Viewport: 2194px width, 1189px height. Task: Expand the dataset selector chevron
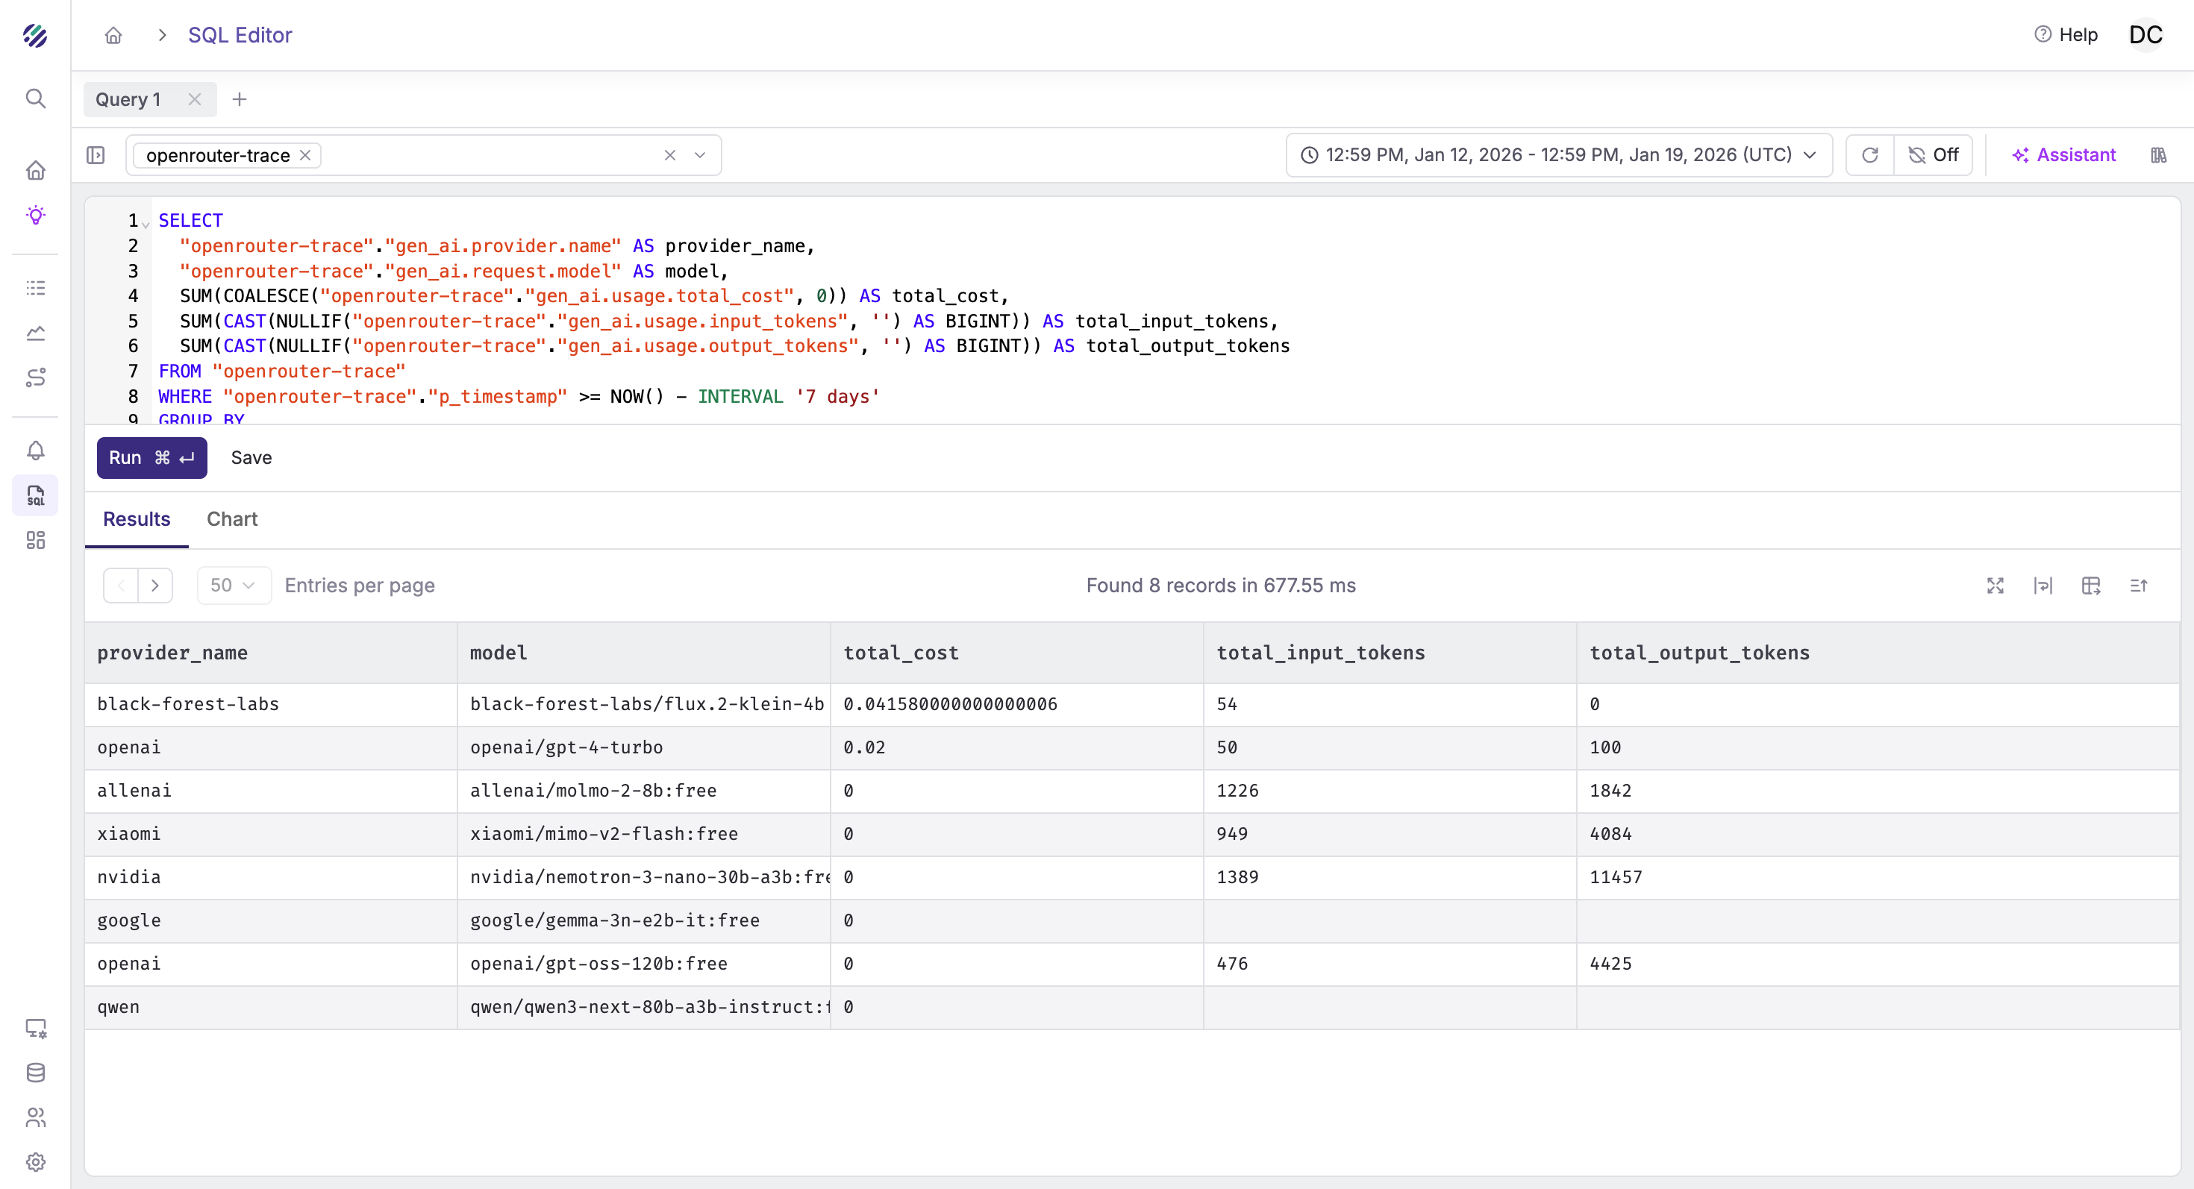point(700,155)
